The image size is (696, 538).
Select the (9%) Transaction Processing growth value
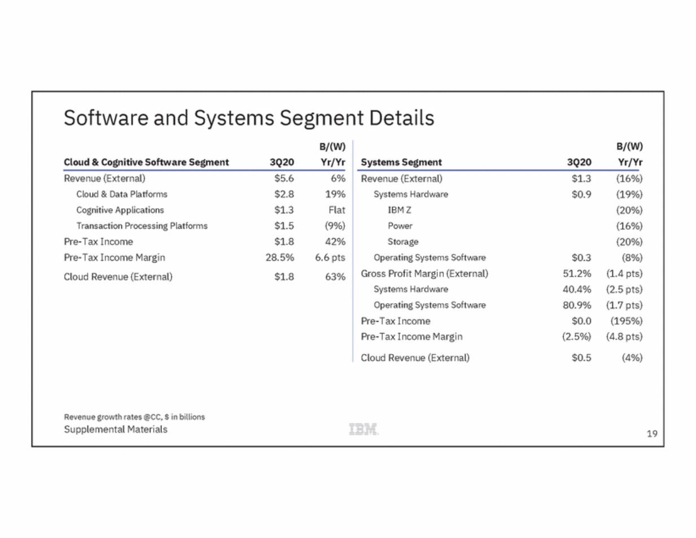tap(335, 226)
